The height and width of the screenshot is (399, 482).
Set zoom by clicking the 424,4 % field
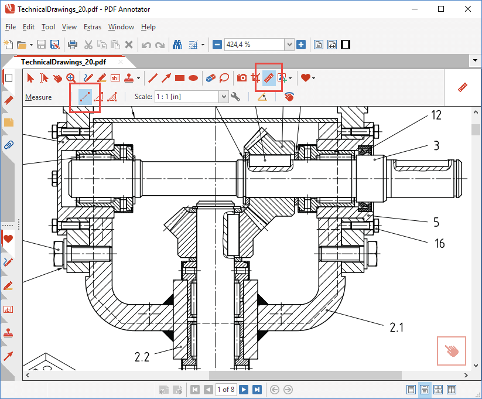tap(258, 44)
